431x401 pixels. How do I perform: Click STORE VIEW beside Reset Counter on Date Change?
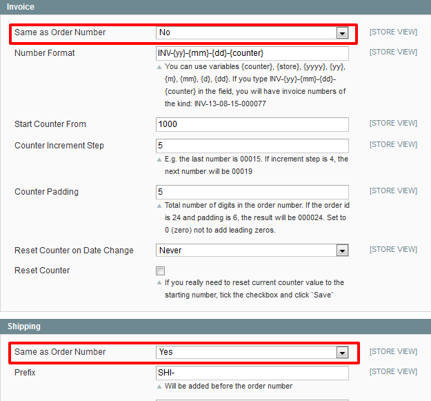[393, 250]
